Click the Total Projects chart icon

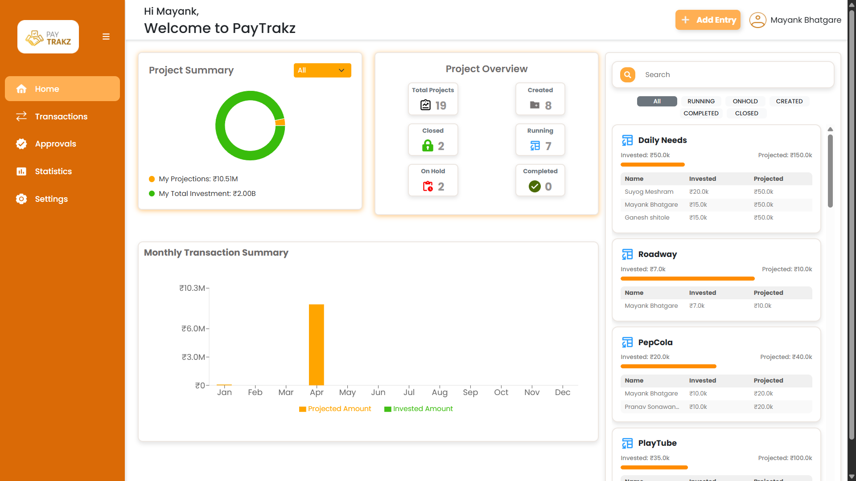425,105
